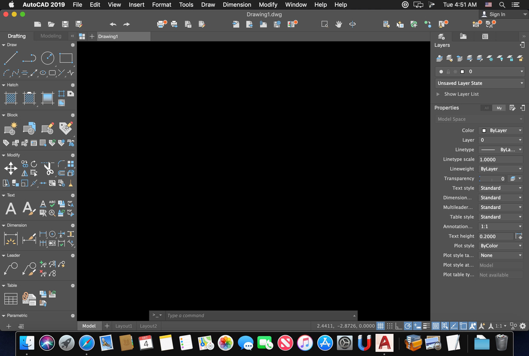Toggle grid display in status bar

coord(380,326)
